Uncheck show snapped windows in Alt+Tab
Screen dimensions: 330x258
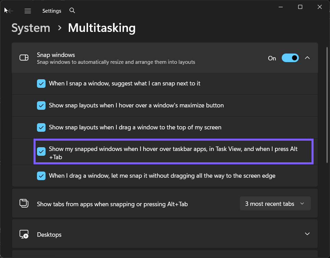pyautogui.click(x=41, y=151)
